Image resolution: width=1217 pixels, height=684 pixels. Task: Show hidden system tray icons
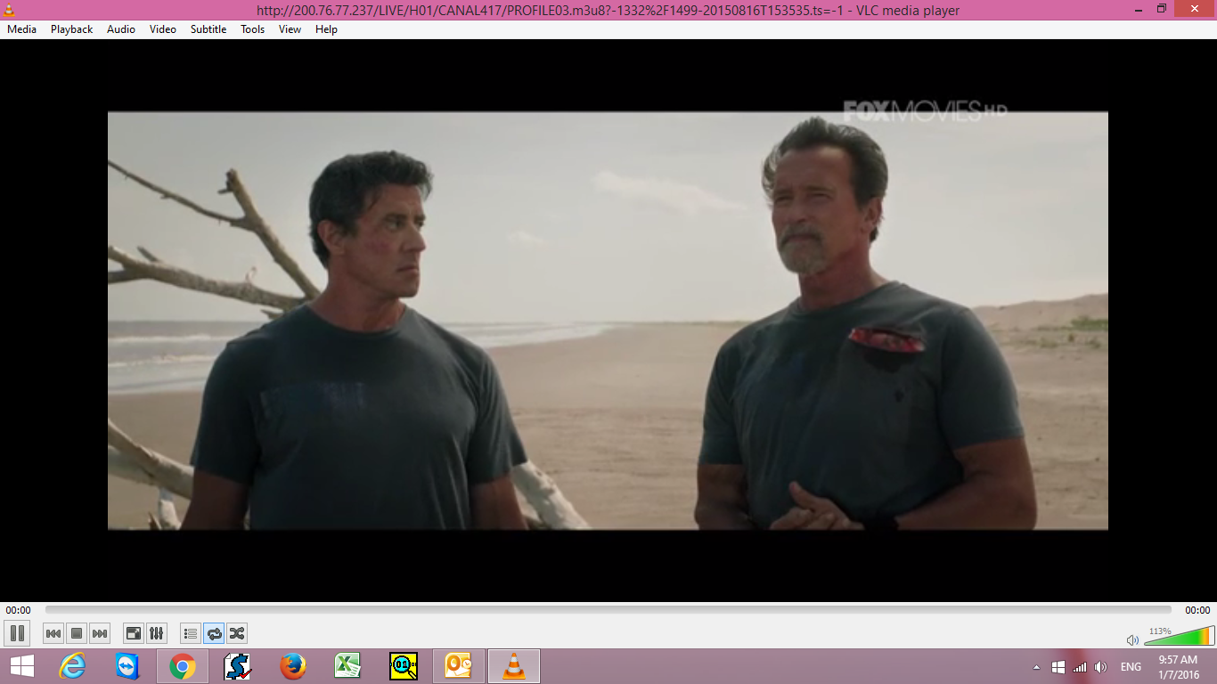(x=1036, y=667)
